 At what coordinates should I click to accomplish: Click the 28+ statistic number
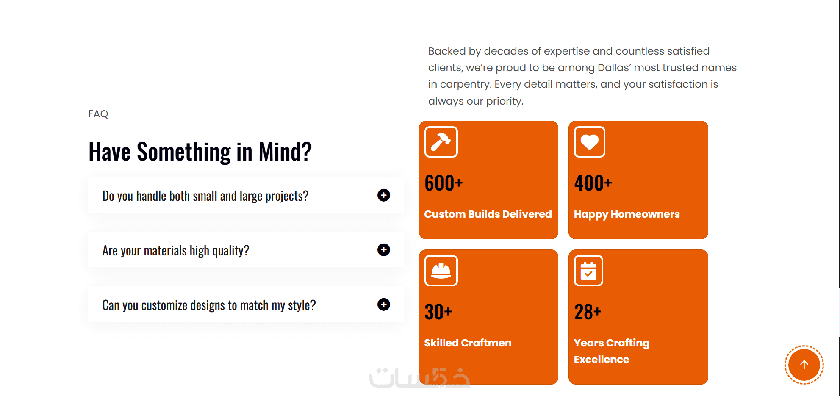(588, 312)
